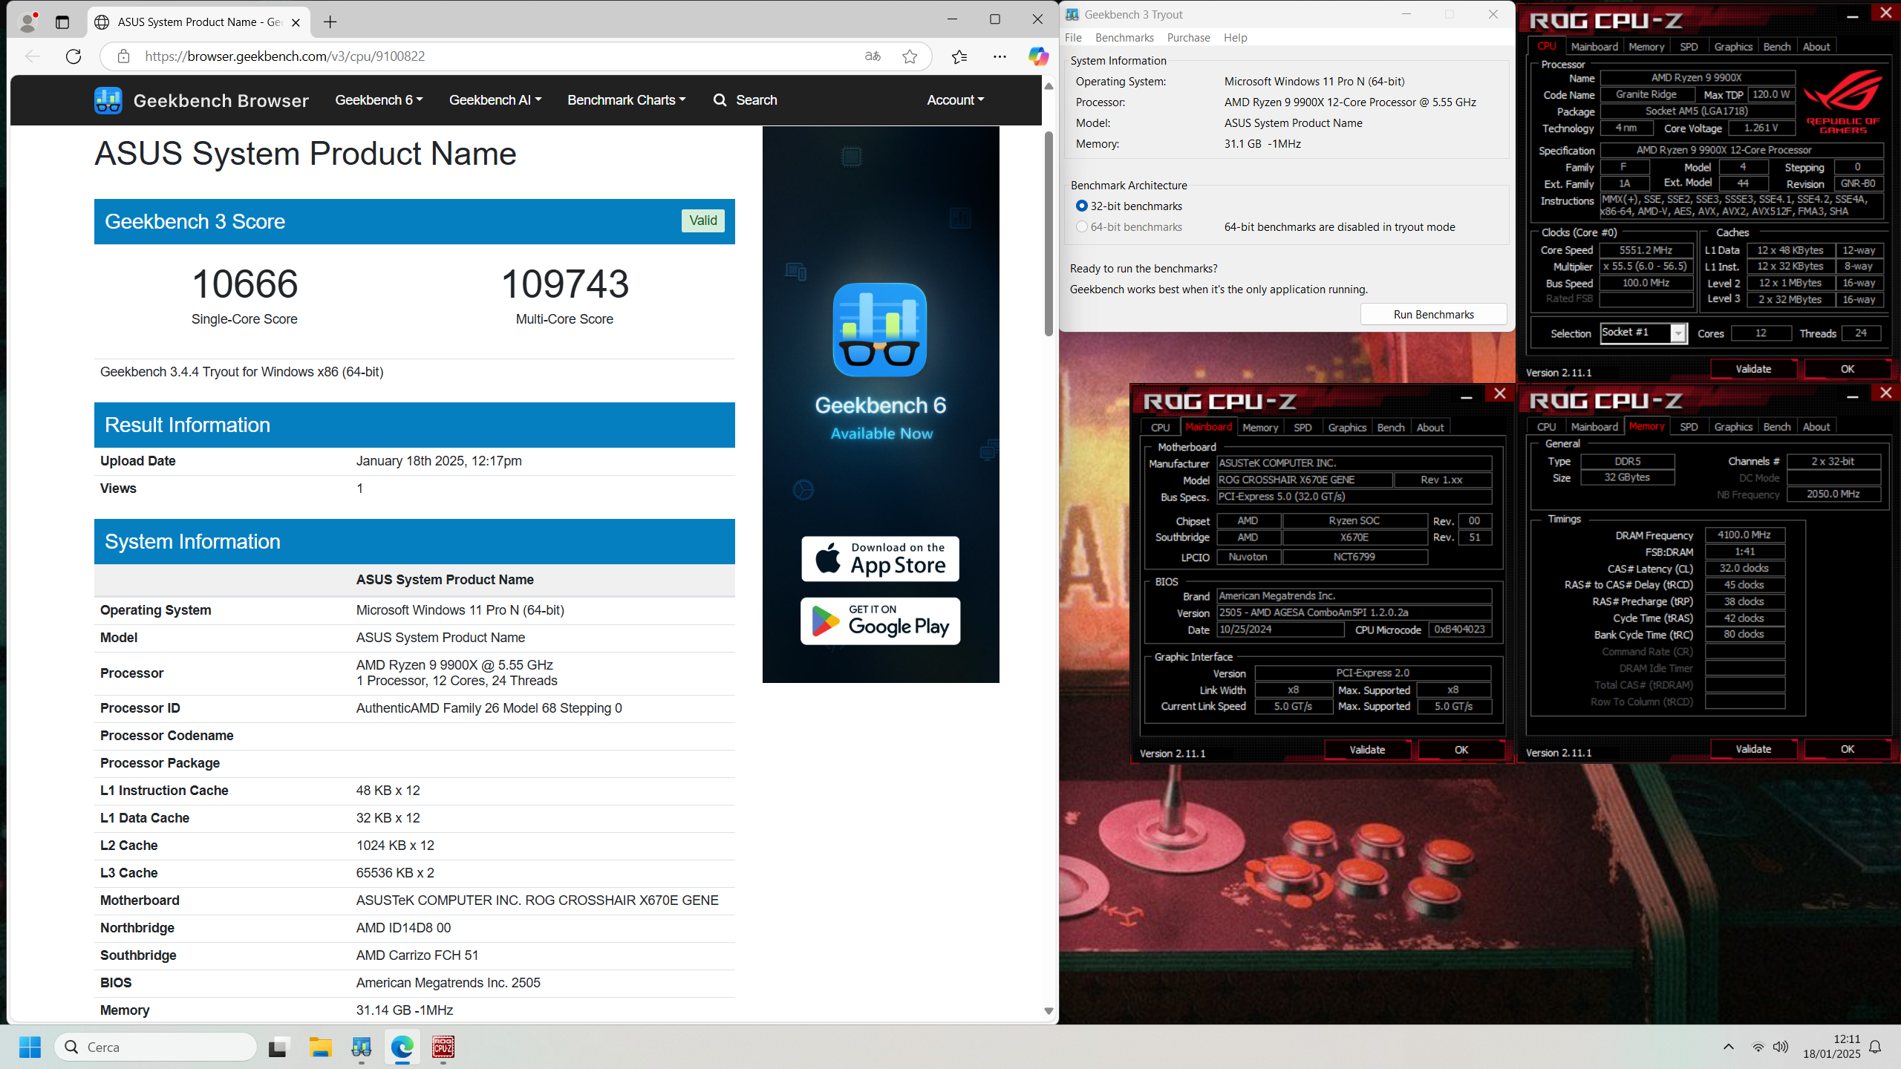Screen dimensions: 1901x1069
Task: Open the tab actions menu icon
Action: [x=62, y=22]
